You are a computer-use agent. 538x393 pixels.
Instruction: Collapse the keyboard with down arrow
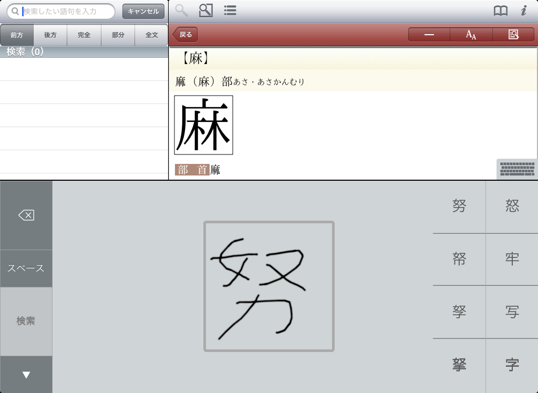(26, 375)
